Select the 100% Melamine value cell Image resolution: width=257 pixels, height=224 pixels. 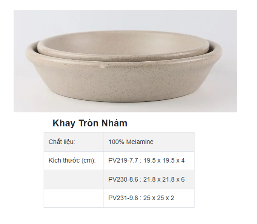coord(149,142)
